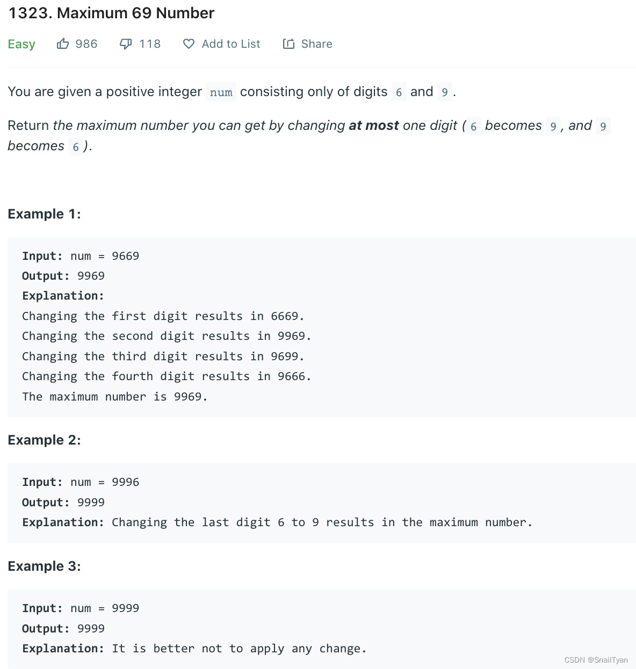Screen dimensions: 636x669
Task: Click the CSDN @SnailTyan watermark
Action: 596,660
